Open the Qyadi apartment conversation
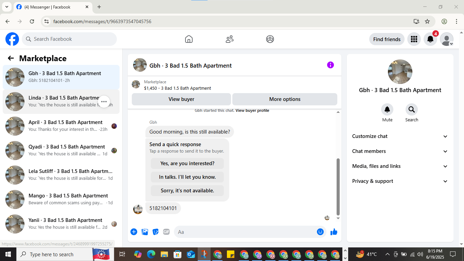This screenshot has width=464, height=261. tap(61, 151)
